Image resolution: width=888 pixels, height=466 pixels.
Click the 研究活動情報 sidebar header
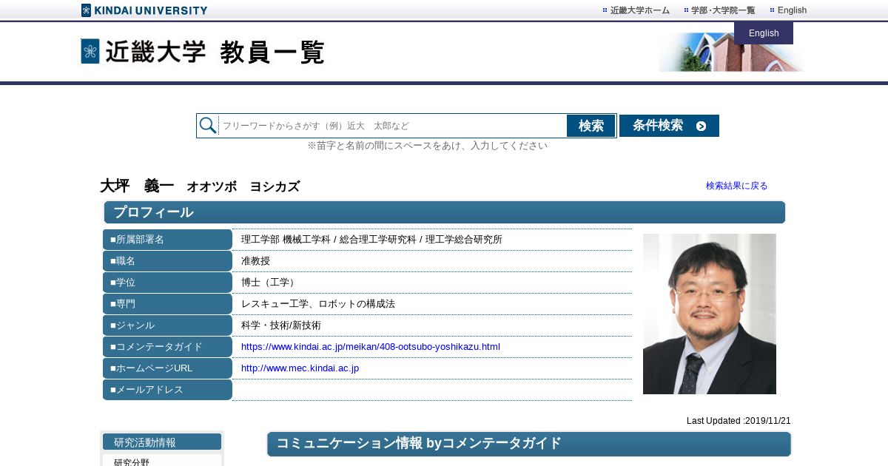(x=162, y=442)
